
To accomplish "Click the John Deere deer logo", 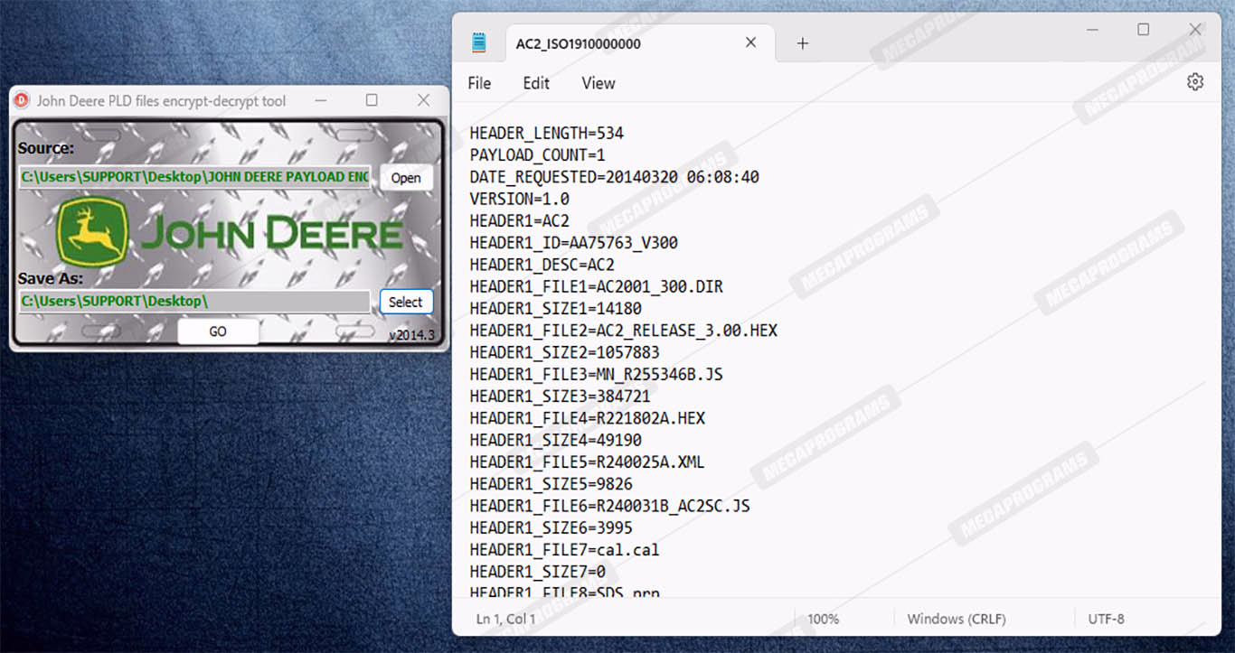I will click(x=92, y=233).
